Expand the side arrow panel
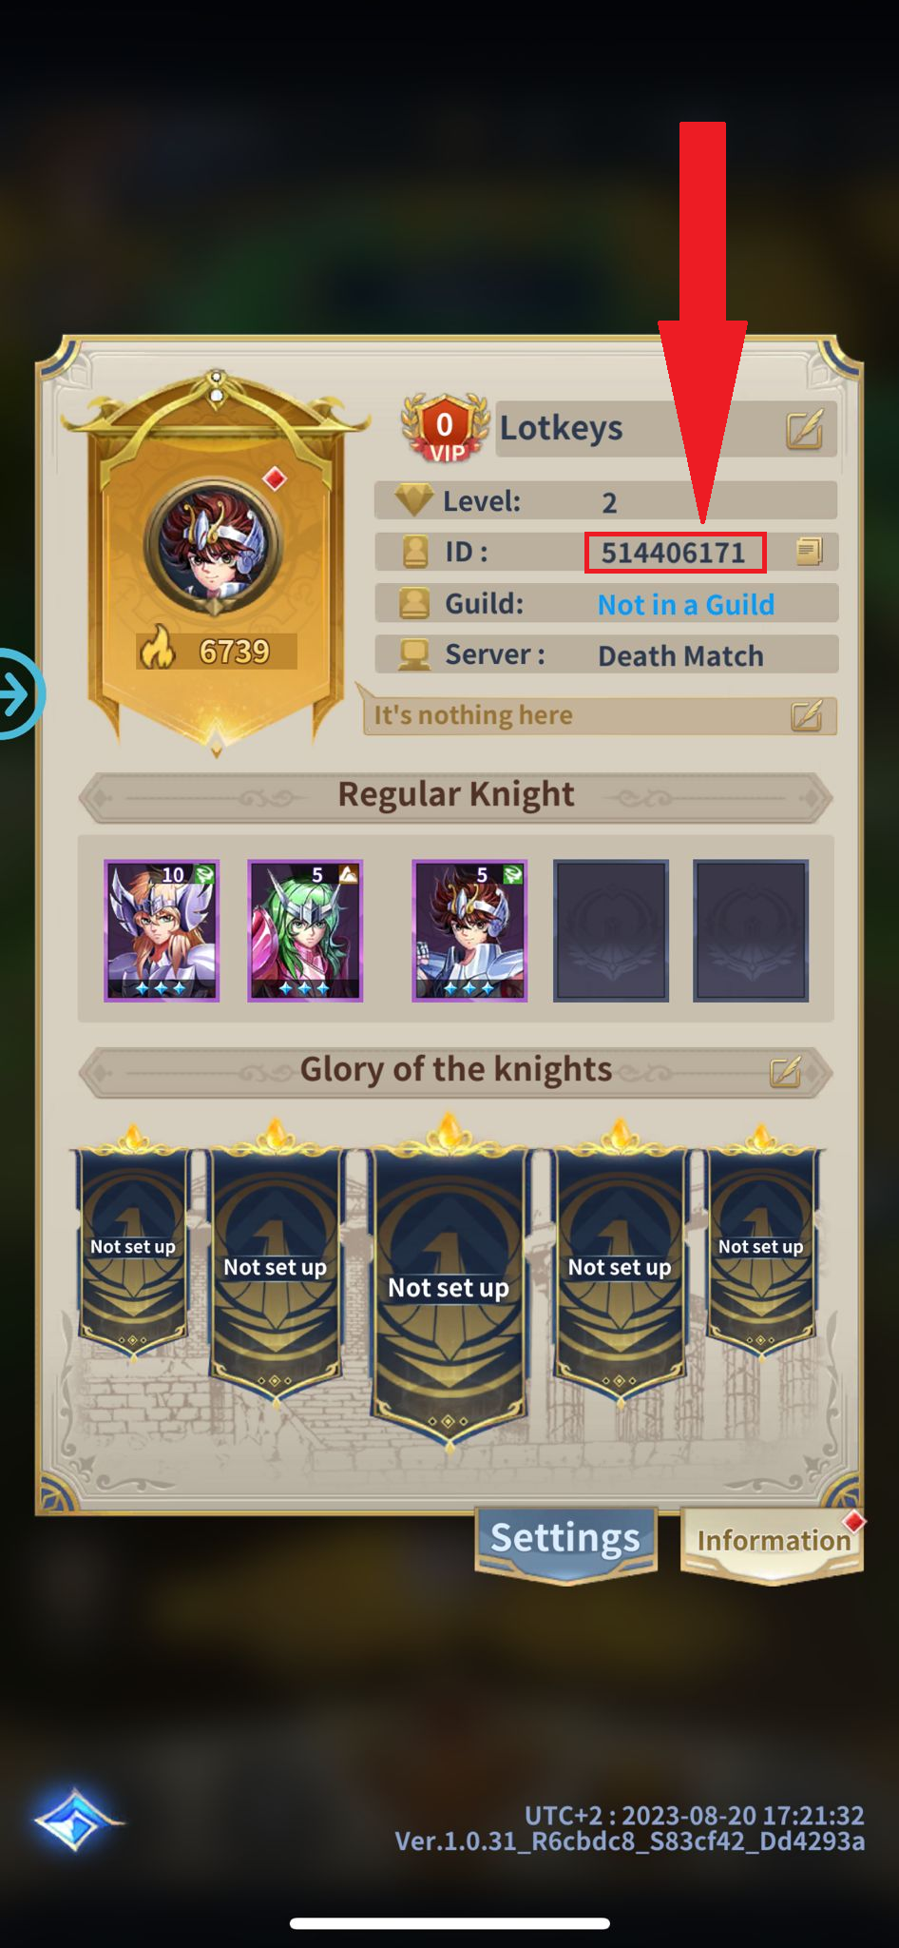 (x=19, y=693)
